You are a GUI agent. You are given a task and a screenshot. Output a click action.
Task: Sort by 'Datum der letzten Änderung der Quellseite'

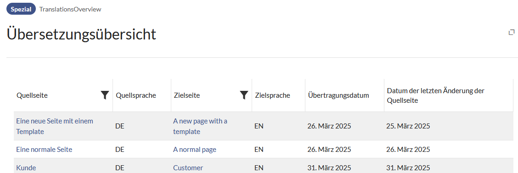click(x=438, y=95)
